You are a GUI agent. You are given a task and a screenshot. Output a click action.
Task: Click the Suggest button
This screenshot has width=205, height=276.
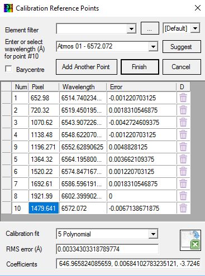click(182, 47)
